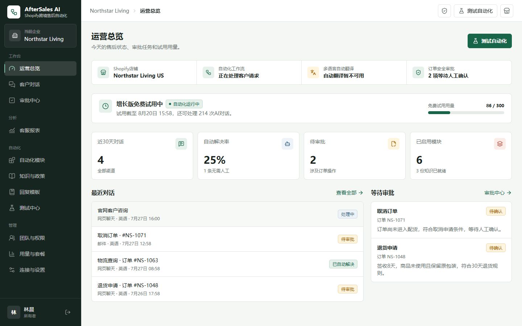Viewport: 522px width, 326px height.
Task: Click the shield icon in the top bar
Action: [444, 11]
